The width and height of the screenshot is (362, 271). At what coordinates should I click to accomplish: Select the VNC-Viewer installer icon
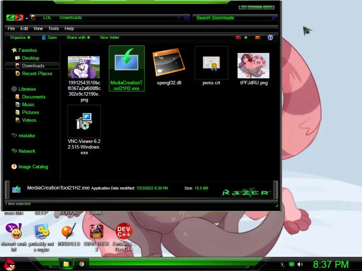click(x=84, y=121)
